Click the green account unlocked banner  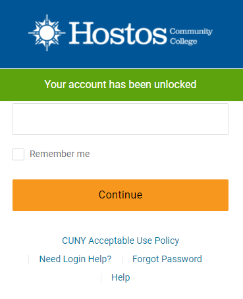coord(121,85)
